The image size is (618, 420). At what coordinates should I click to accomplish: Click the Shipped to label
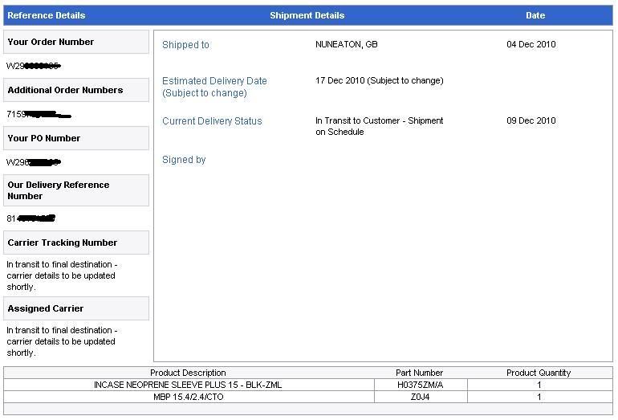(x=185, y=45)
